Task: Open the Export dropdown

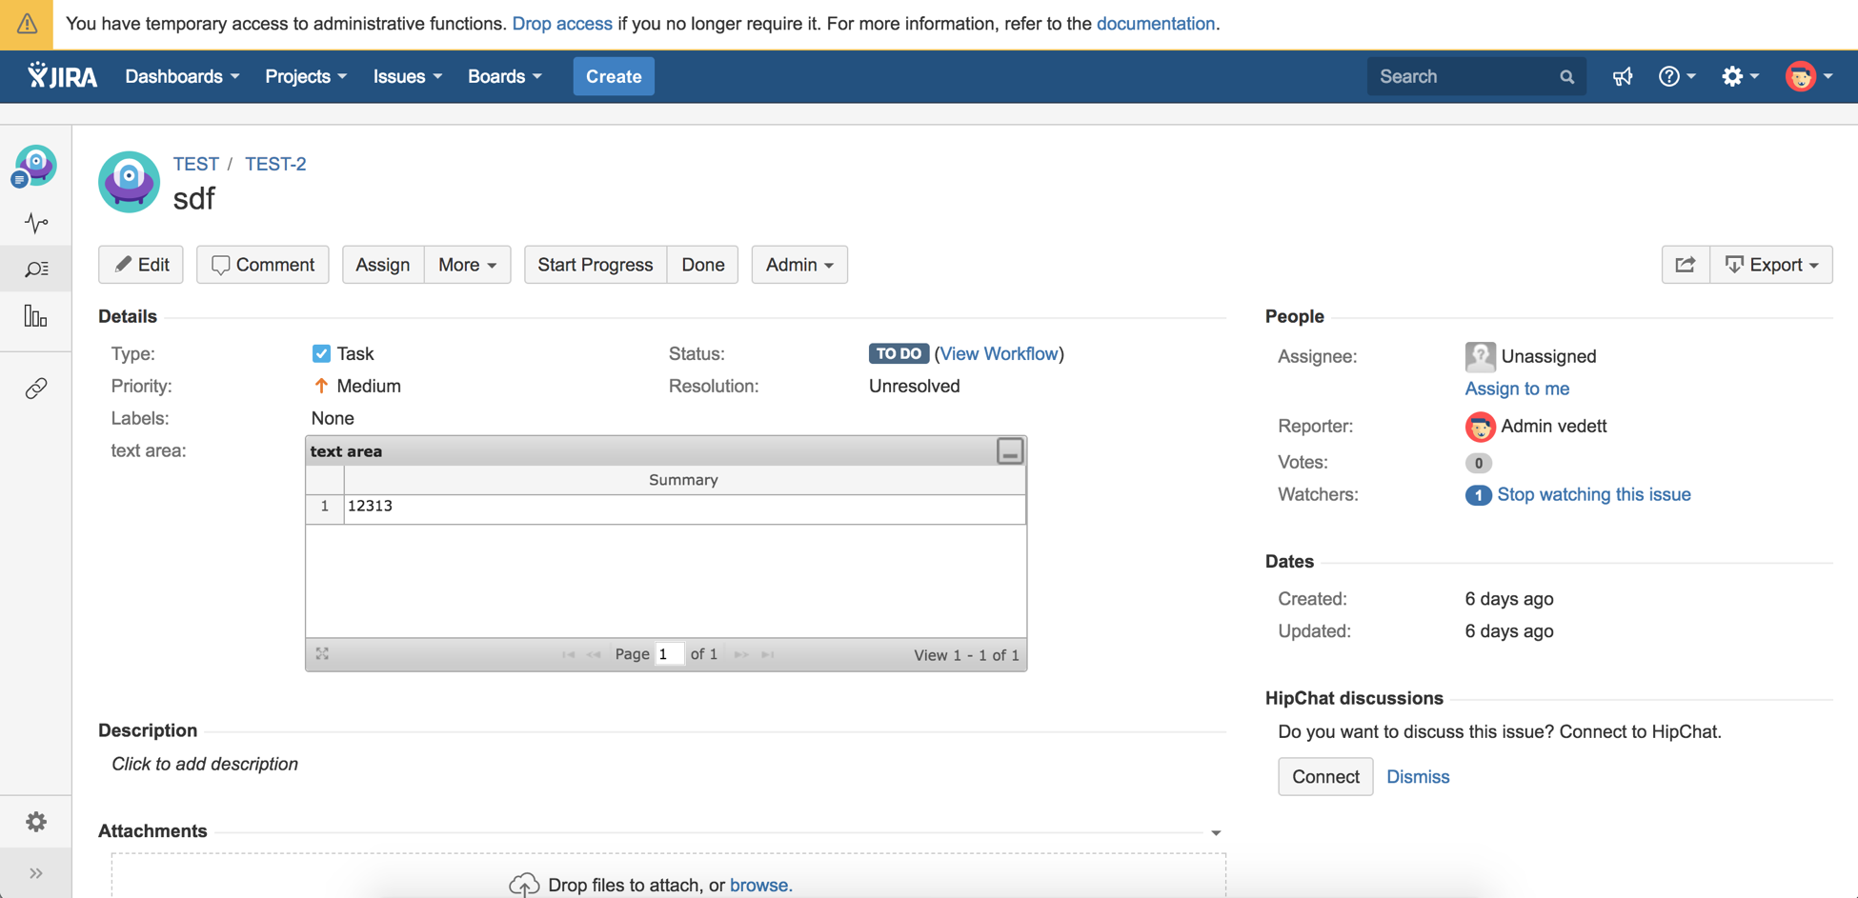Action: point(1771,265)
